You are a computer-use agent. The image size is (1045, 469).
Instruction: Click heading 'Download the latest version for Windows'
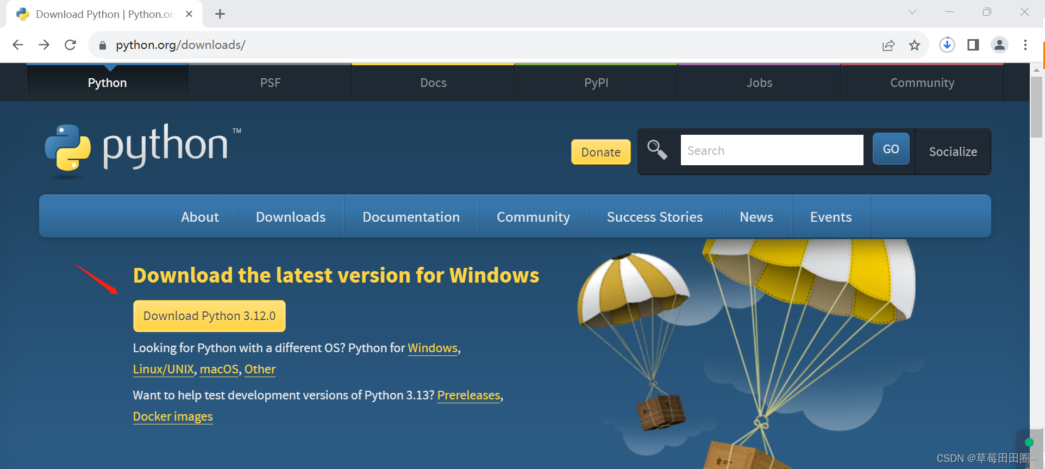point(336,275)
